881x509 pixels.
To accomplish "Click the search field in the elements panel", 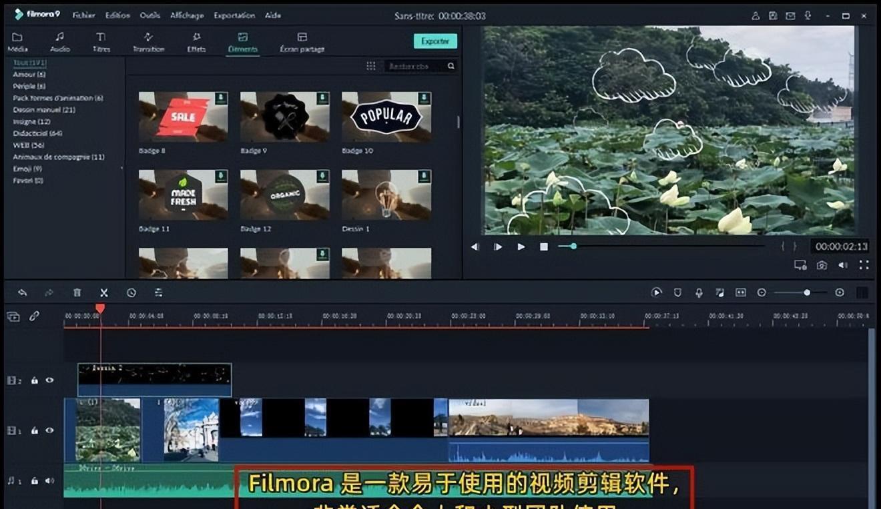I will (422, 66).
